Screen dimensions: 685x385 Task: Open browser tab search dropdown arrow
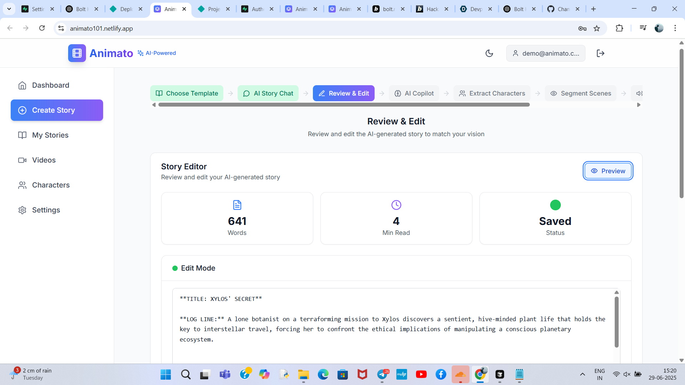point(9,9)
